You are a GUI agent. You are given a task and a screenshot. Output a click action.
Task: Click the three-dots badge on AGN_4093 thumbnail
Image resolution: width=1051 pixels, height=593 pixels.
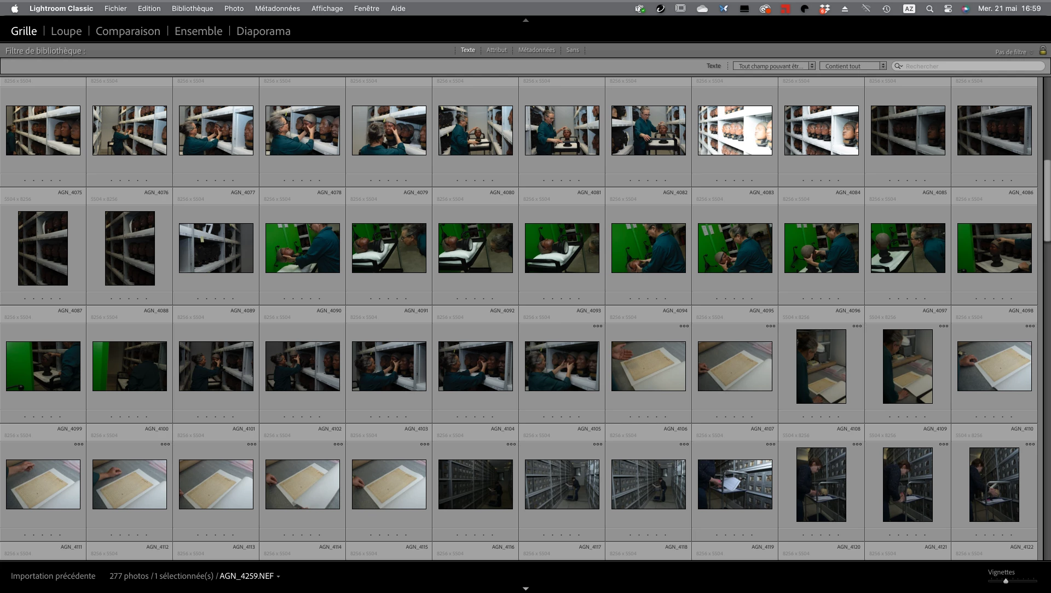pyautogui.click(x=597, y=326)
